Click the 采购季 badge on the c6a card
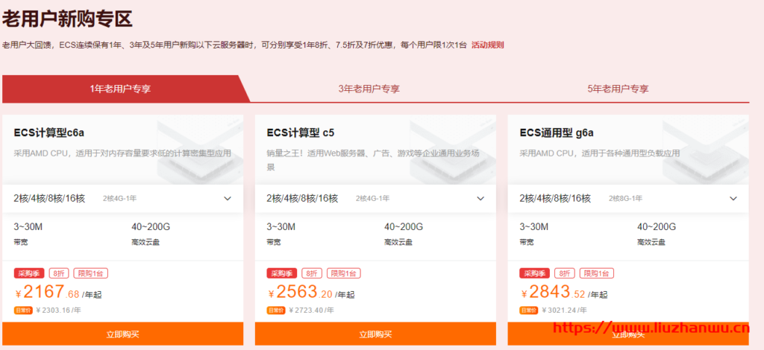Screen dimensions: 764x350 [29, 273]
